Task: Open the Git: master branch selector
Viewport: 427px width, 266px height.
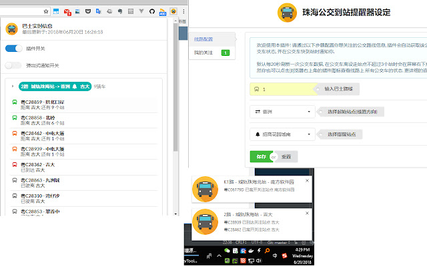Action: click(279, 242)
